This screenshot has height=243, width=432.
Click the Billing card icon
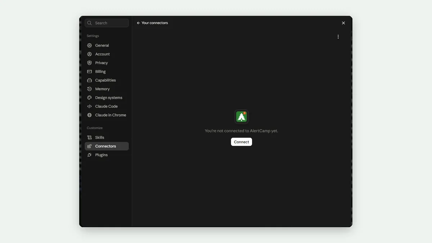pyautogui.click(x=90, y=72)
